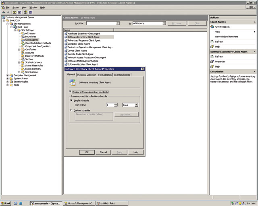Image resolution: width=258 pixels, height=206 pixels.
Task: Click Refresh icon under Client Agents actions
Action: 212,42
